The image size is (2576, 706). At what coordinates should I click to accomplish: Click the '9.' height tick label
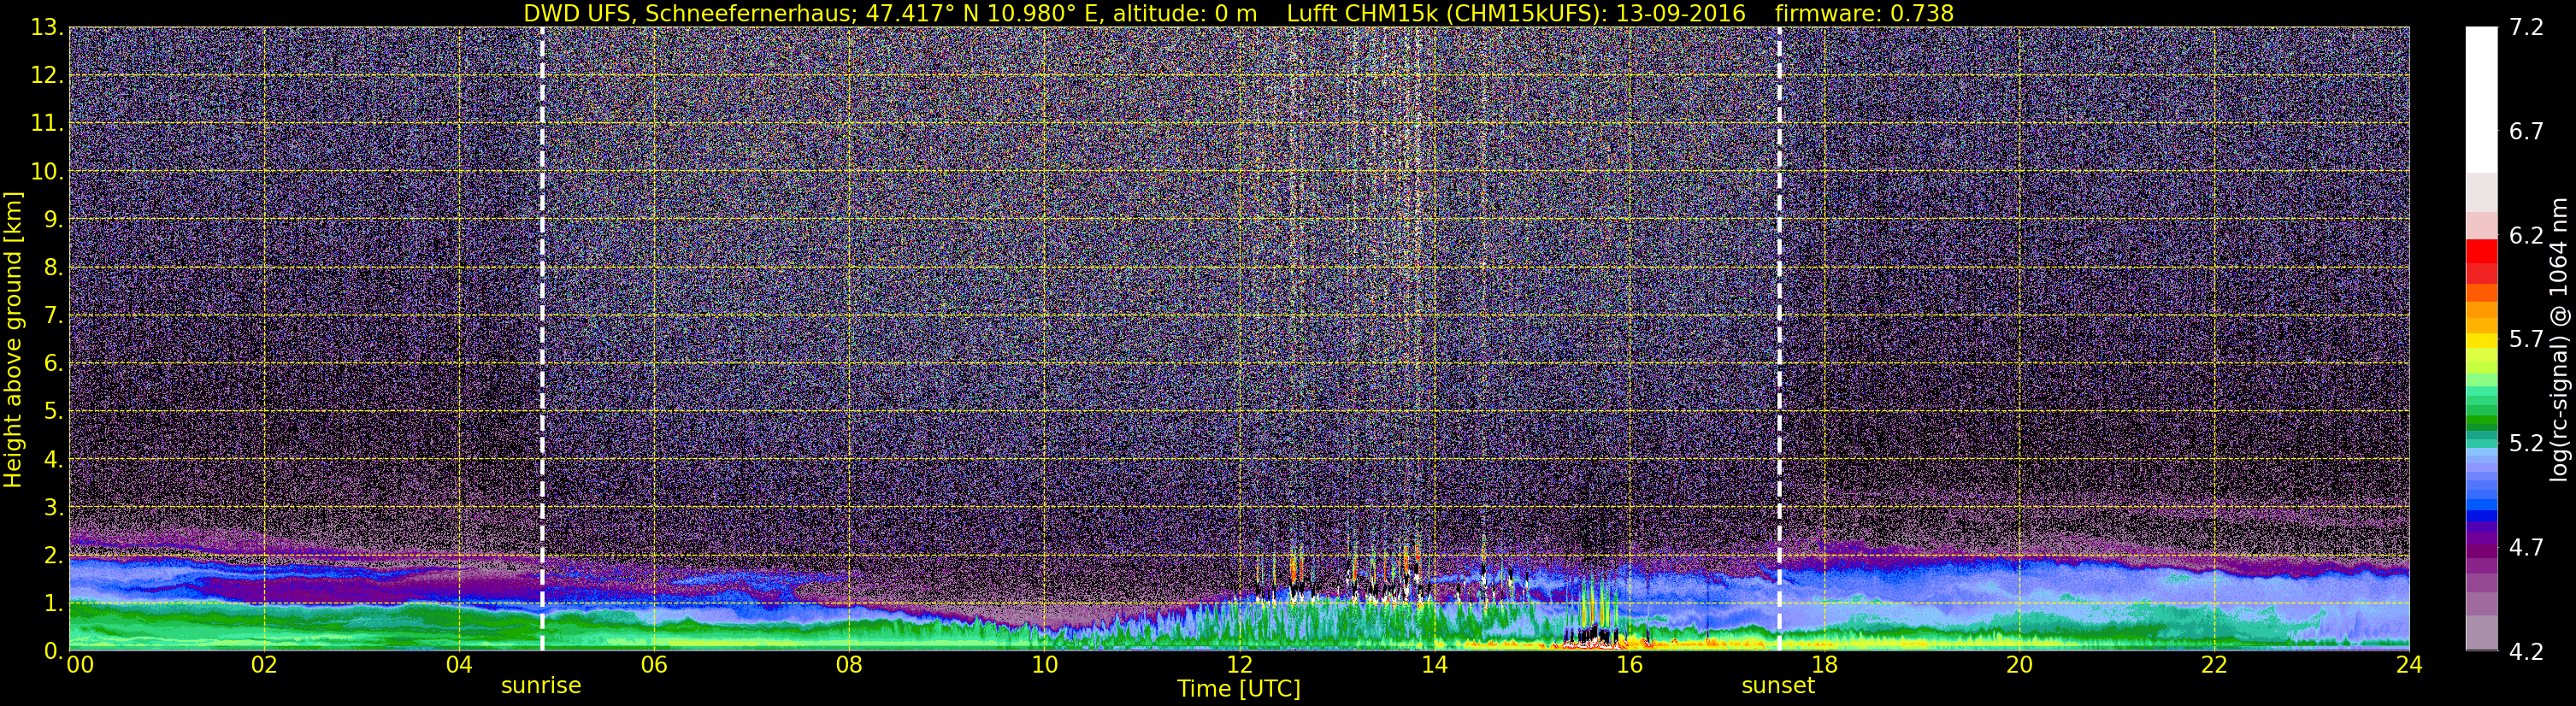coord(53,219)
